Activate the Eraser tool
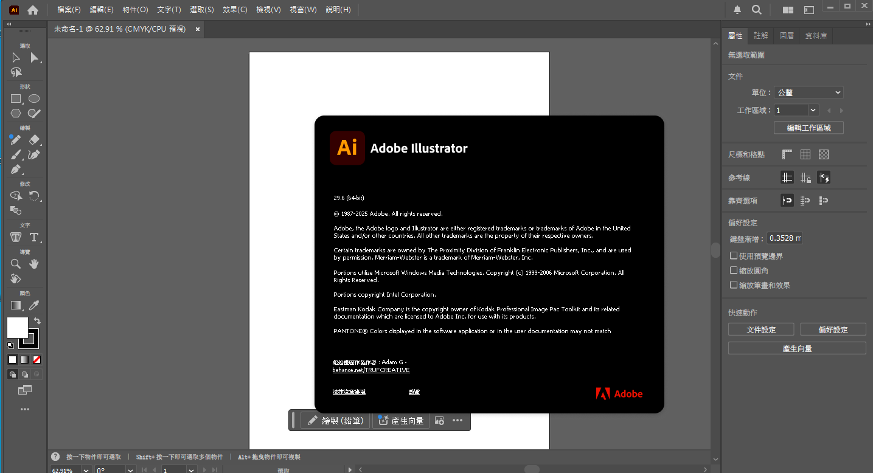Viewport: 873px width, 473px height. pos(34,139)
